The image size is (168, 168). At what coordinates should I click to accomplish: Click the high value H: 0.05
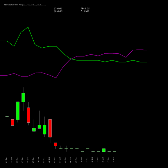click(85, 9)
